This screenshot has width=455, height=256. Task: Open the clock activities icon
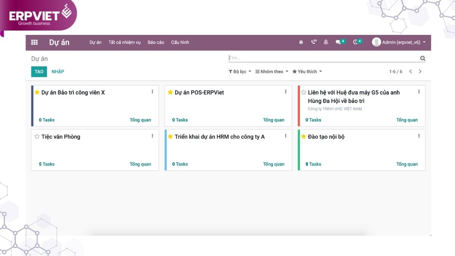click(355, 42)
